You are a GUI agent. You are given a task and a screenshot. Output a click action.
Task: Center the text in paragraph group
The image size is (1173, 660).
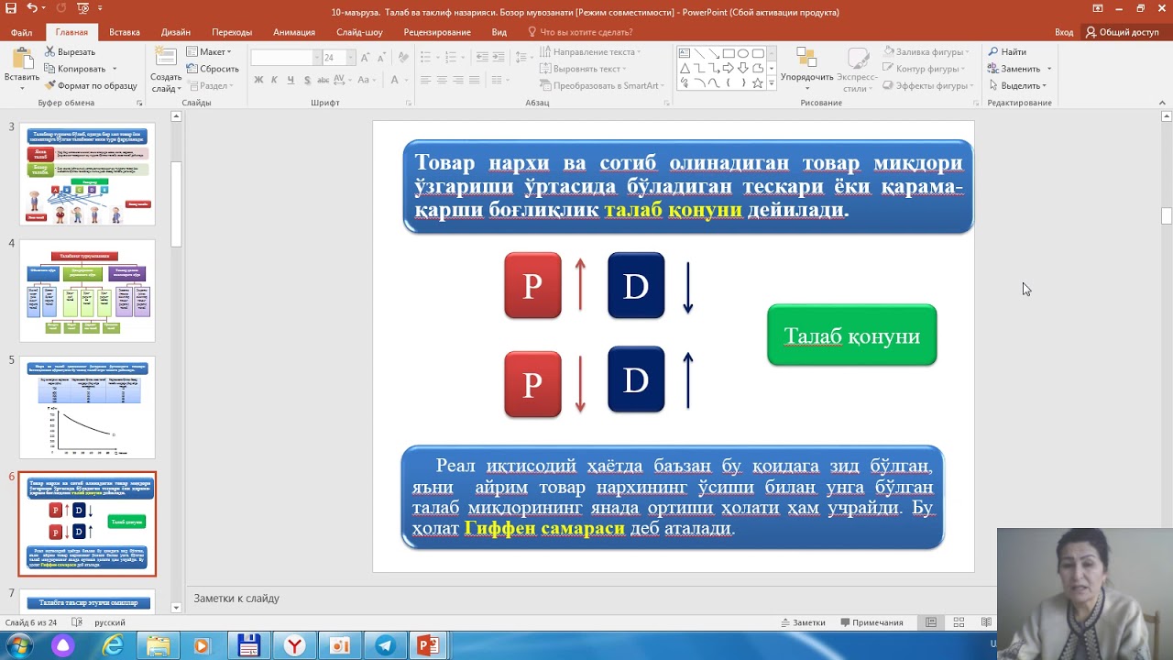(x=442, y=80)
